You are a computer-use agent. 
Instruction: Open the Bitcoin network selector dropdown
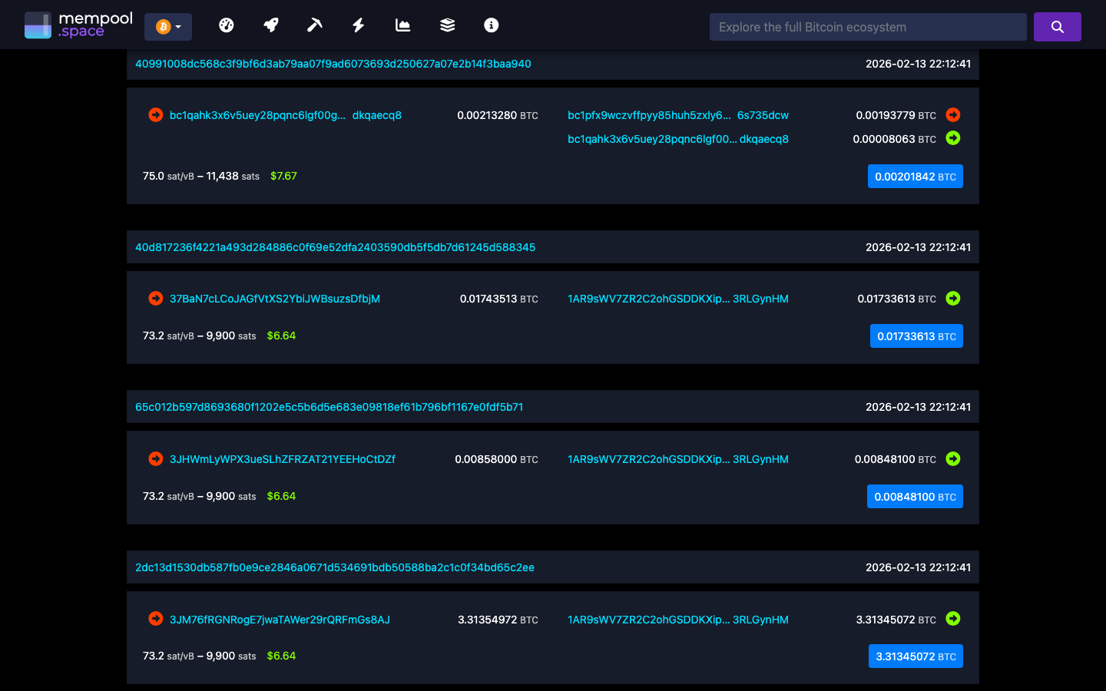[x=167, y=26]
